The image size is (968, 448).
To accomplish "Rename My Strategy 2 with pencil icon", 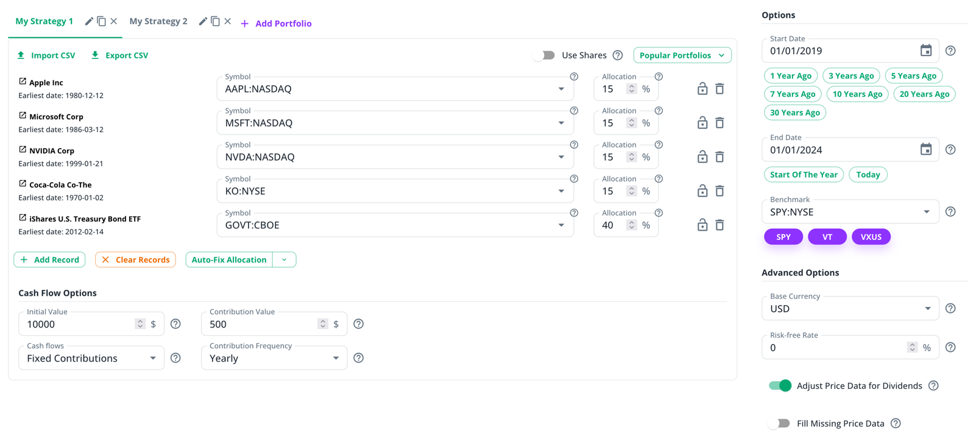I will [x=203, y=21].
